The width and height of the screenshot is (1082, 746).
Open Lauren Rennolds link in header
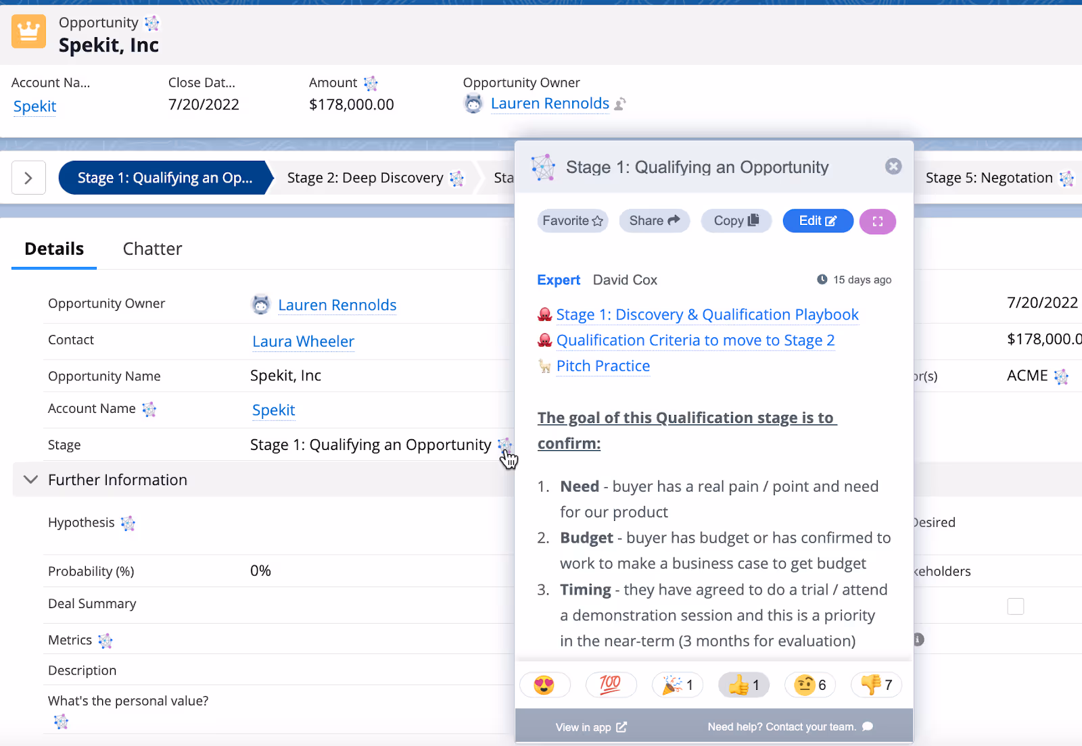[x=550, y=103]
